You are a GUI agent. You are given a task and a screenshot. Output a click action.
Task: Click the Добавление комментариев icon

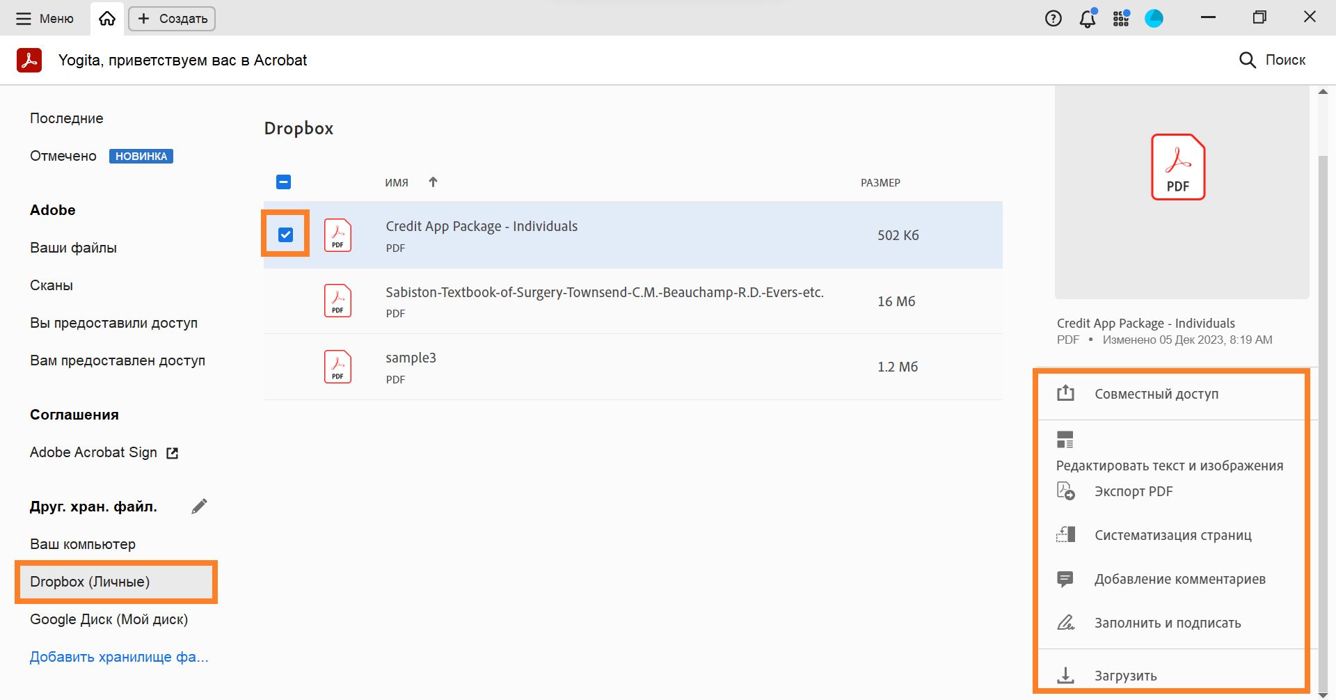tap(1065, 579)
